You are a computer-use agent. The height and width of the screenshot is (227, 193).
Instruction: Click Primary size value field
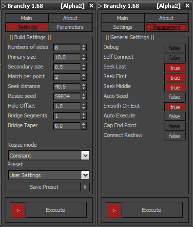(x=67, y=57)
